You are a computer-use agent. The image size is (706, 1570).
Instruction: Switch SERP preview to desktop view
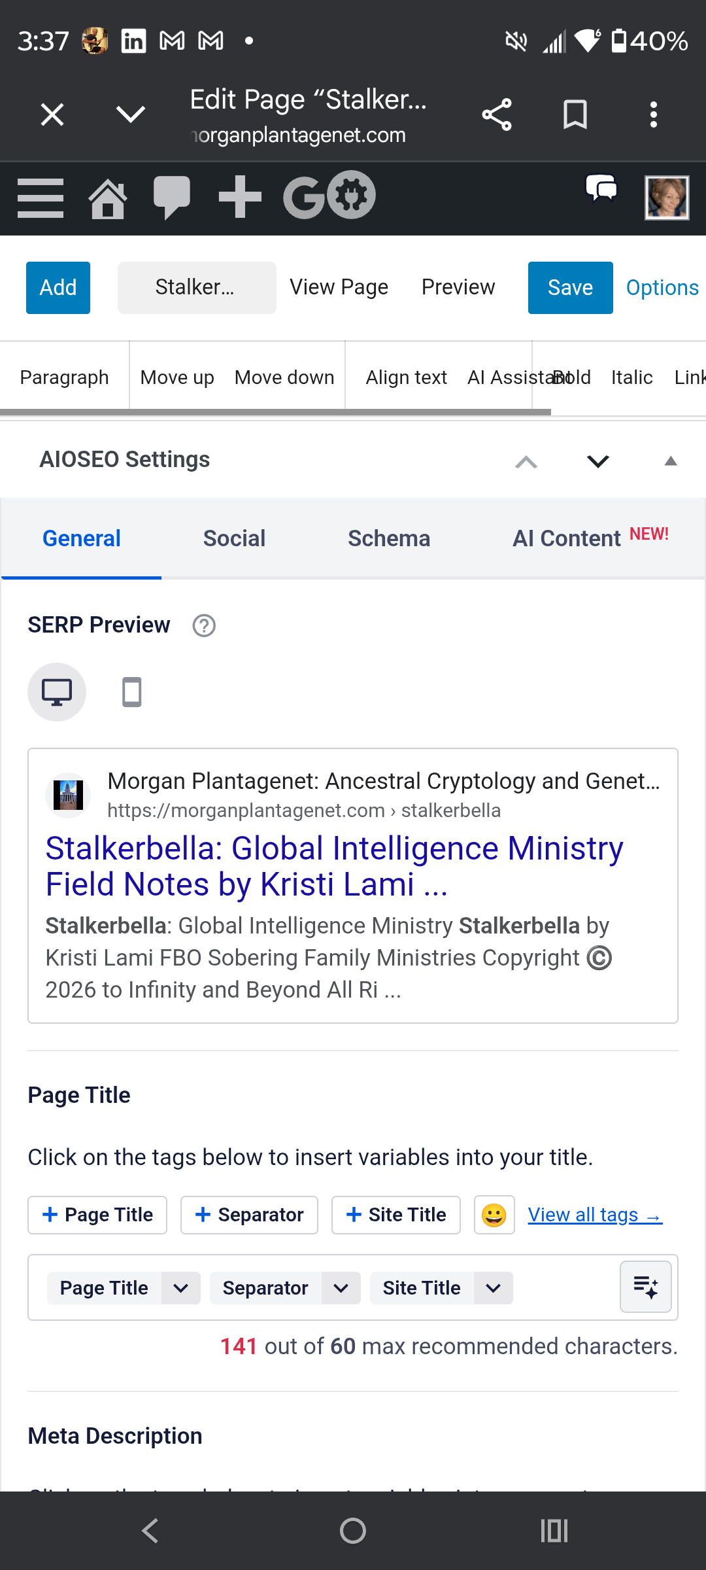click(x=57, y=691)
